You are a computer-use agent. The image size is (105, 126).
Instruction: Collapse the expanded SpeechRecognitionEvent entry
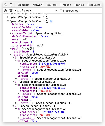[x=8, y=21]
